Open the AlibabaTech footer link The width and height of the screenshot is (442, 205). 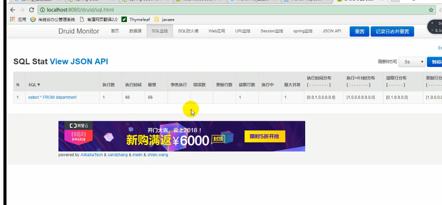coord(92,155)
